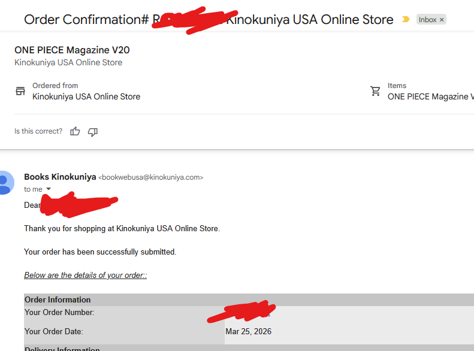Click the ONE PIECE Magazine V20 card title
The height and width of the screenshot is (351, 474).
[x=72, y=50]
